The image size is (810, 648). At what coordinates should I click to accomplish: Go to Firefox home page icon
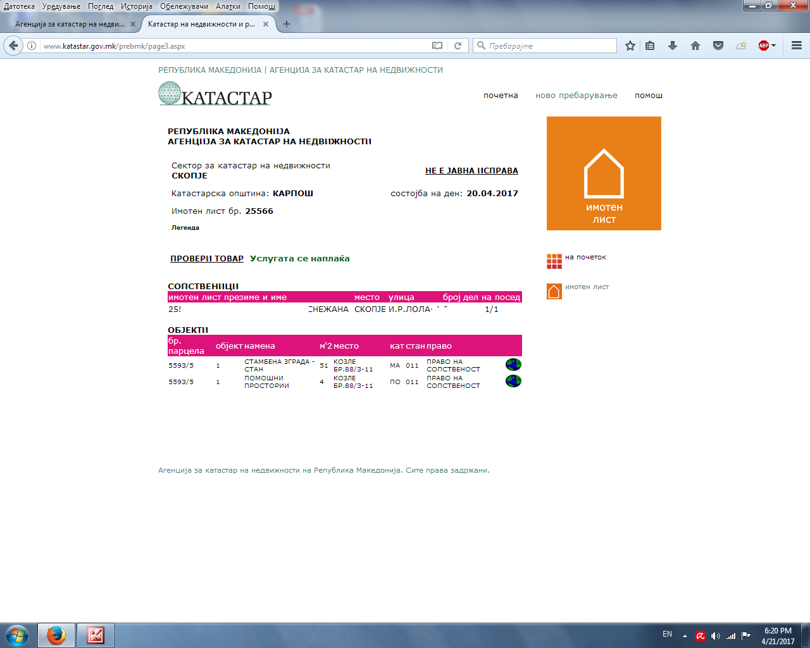(x=695, y=46)
